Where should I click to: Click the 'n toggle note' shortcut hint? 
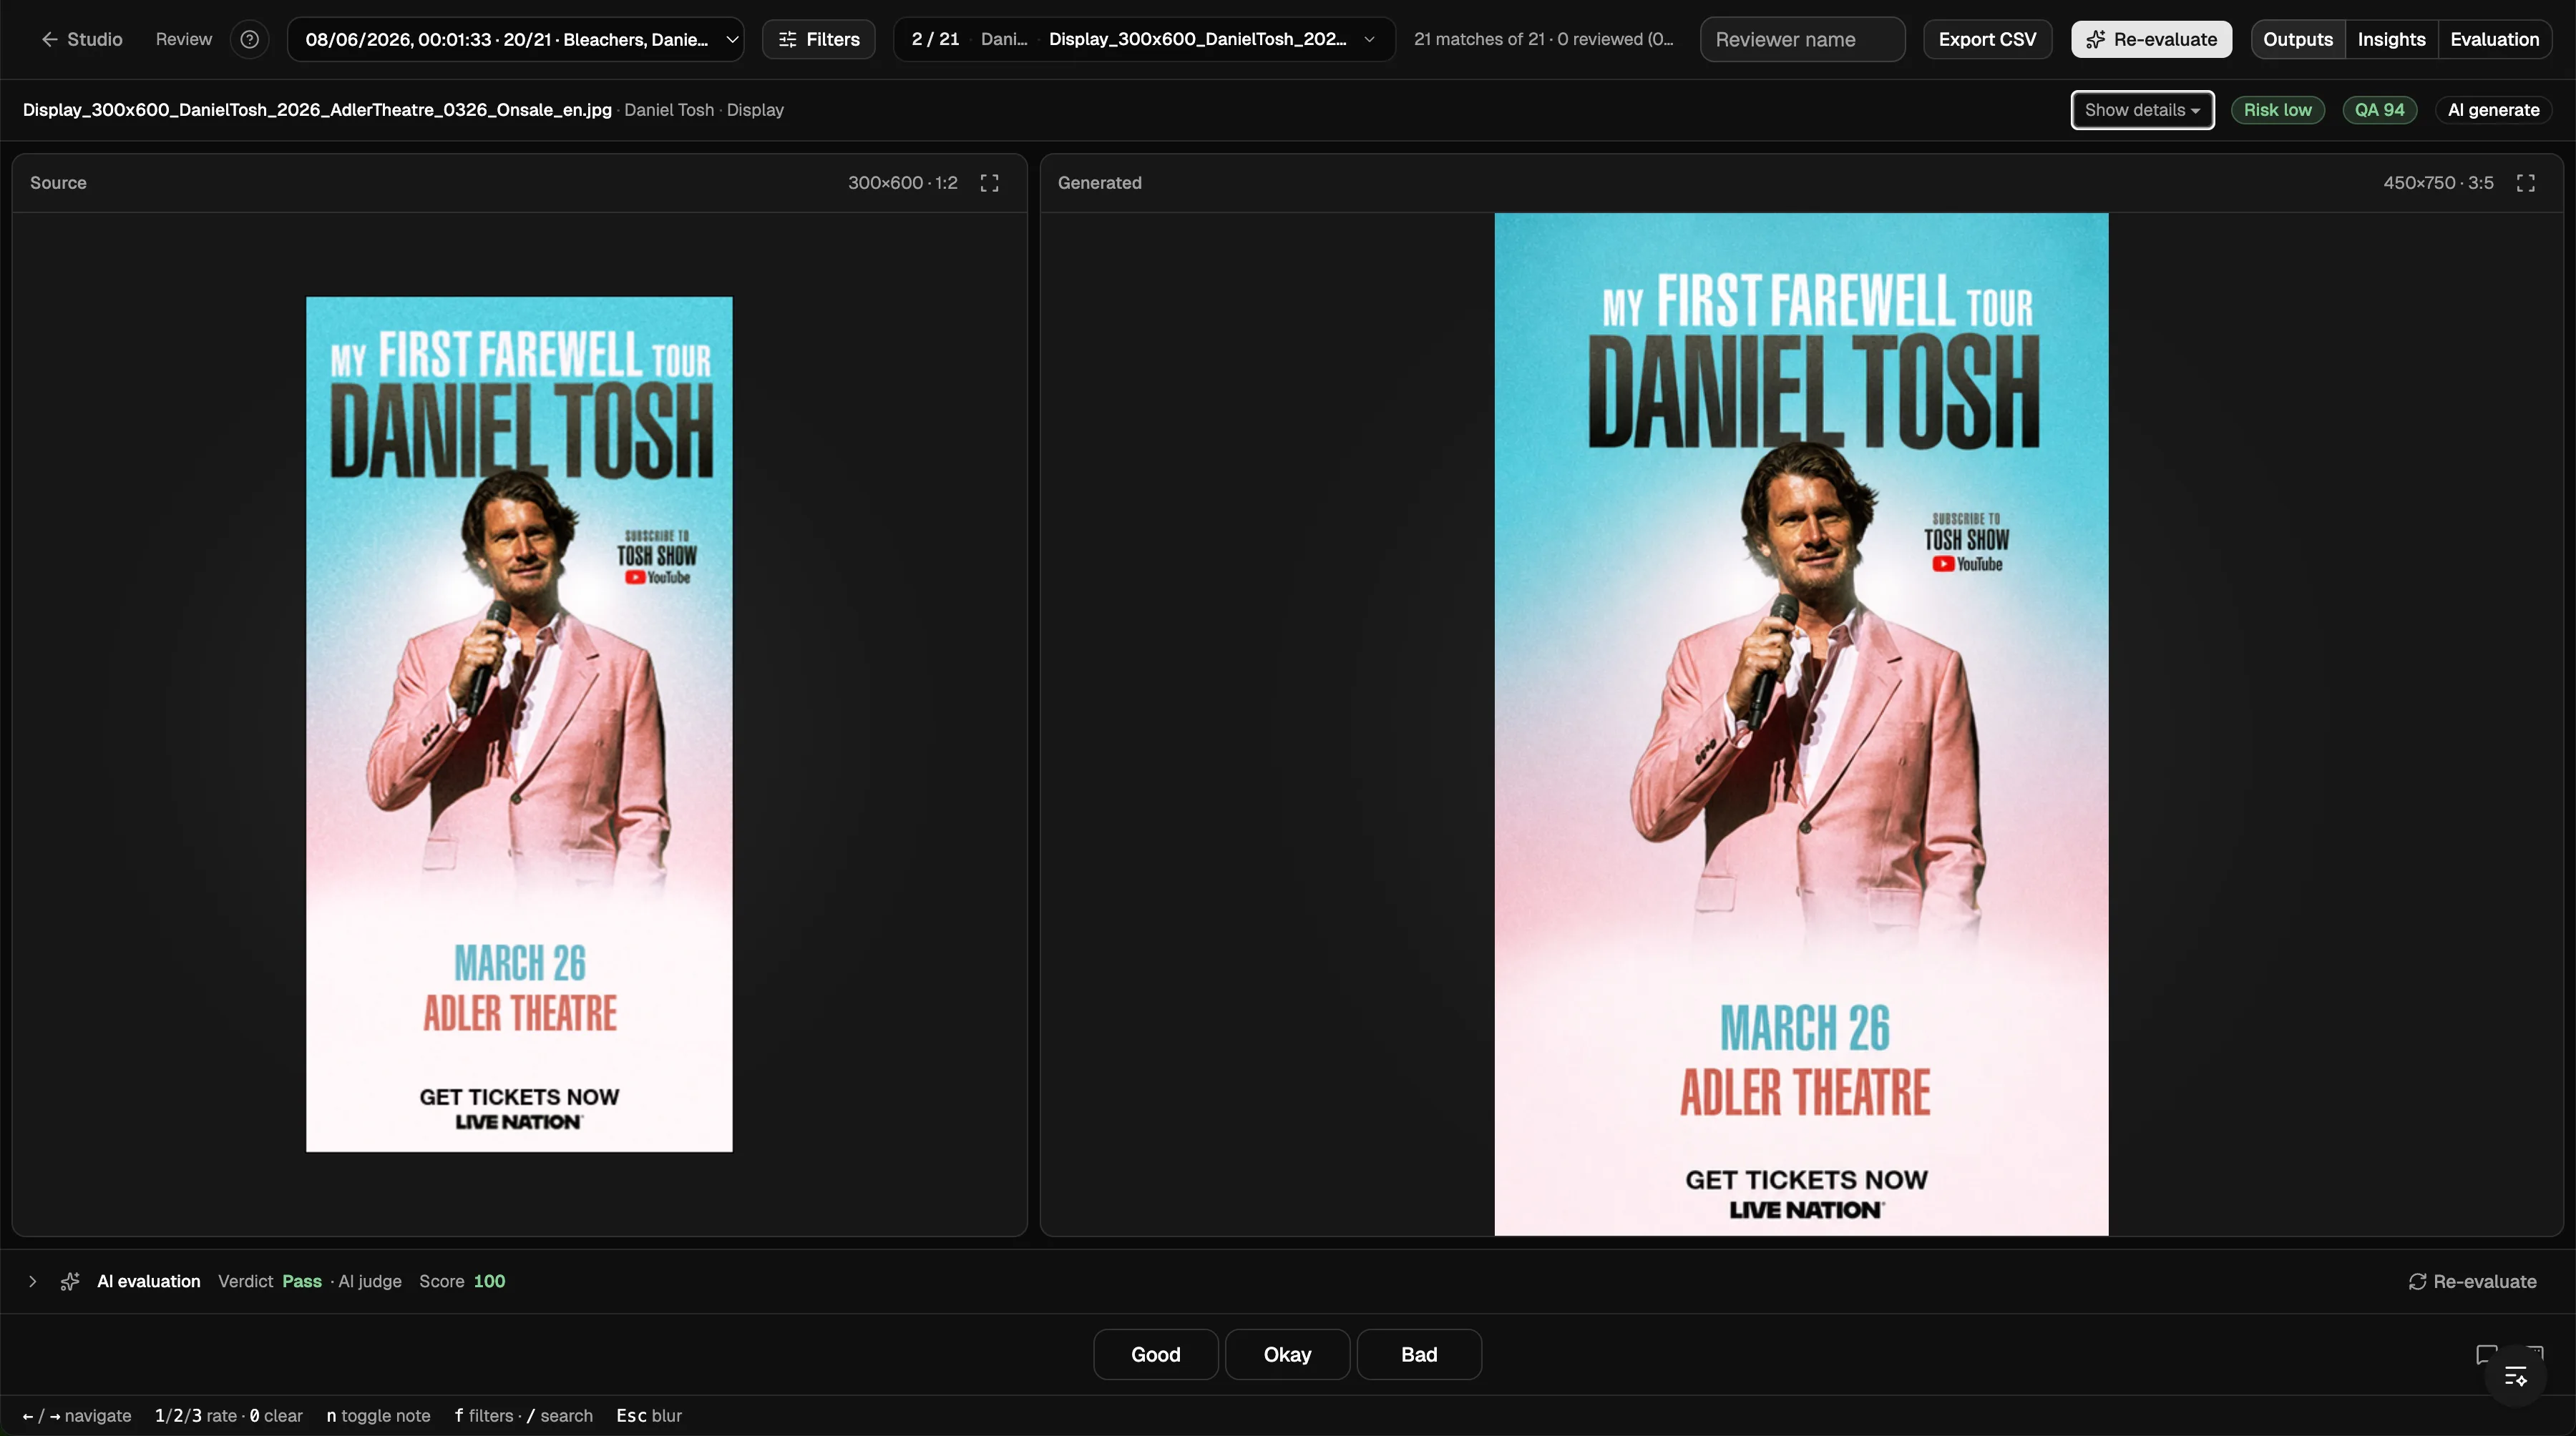pos(378,1415)
